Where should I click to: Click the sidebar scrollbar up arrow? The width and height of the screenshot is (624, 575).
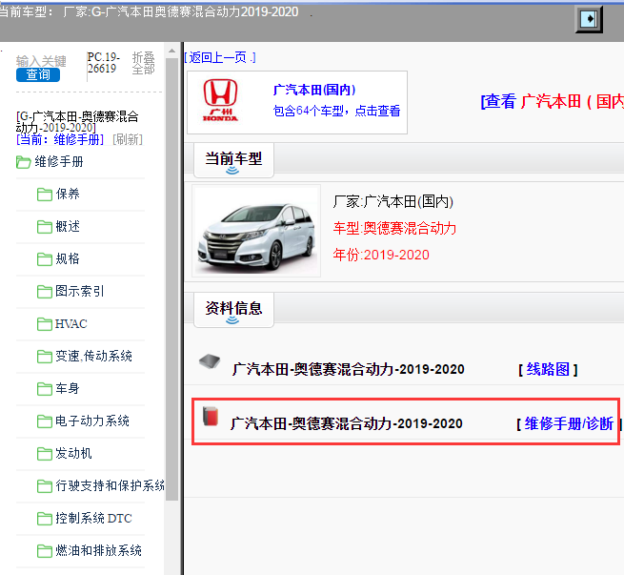click(171, 51)
